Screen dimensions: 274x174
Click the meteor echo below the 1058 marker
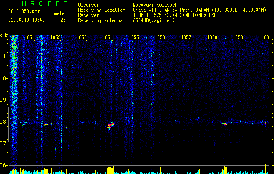(224, 124)
